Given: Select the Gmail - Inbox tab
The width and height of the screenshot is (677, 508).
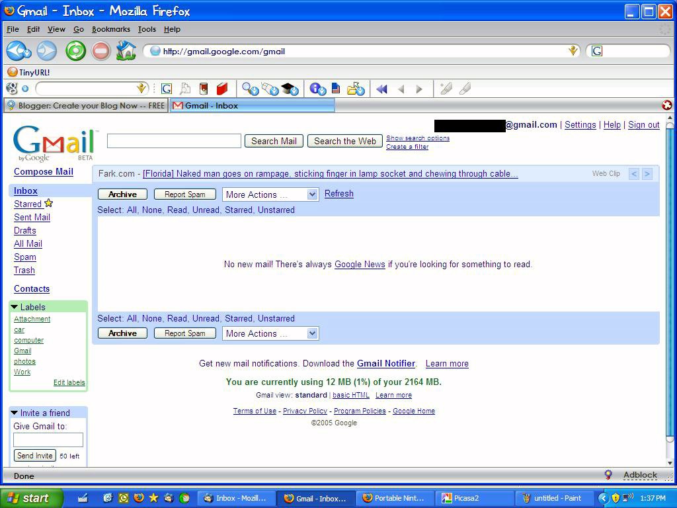Looking at the screenshot, I should click(x=253, y=105).
